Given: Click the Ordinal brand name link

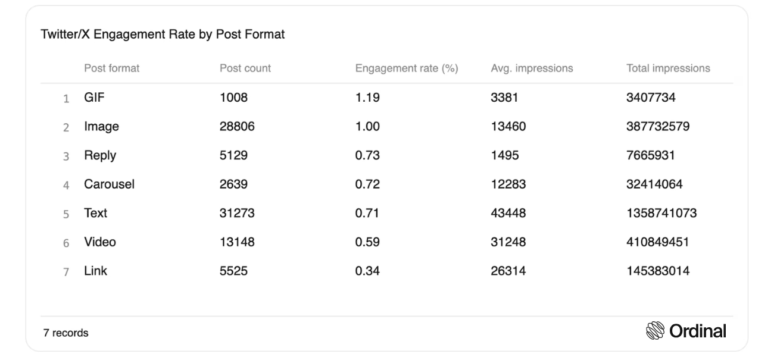Looking at the screenshot, I should 698,331.
